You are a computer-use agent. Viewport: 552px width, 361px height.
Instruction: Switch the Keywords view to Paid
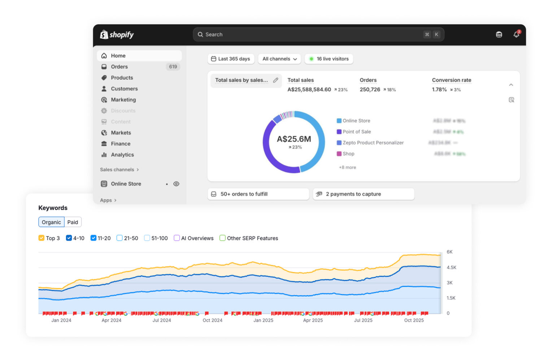tap(73, 222)
